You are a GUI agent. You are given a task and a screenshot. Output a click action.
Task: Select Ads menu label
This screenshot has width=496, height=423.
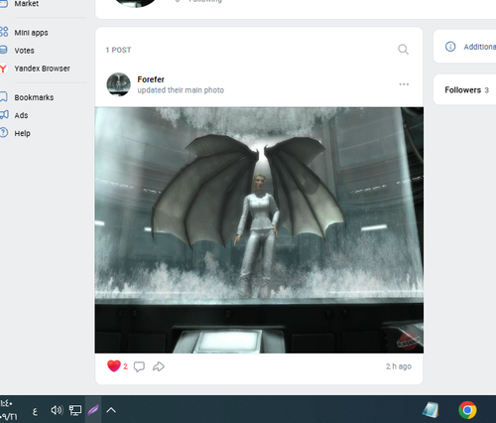point(21,115)
